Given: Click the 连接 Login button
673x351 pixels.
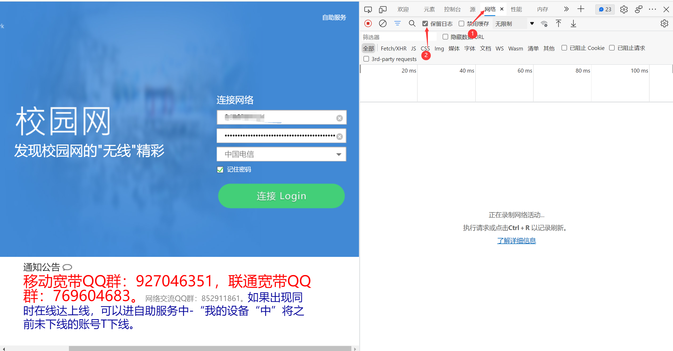Looking at the screenshot, I should [281, 196].
